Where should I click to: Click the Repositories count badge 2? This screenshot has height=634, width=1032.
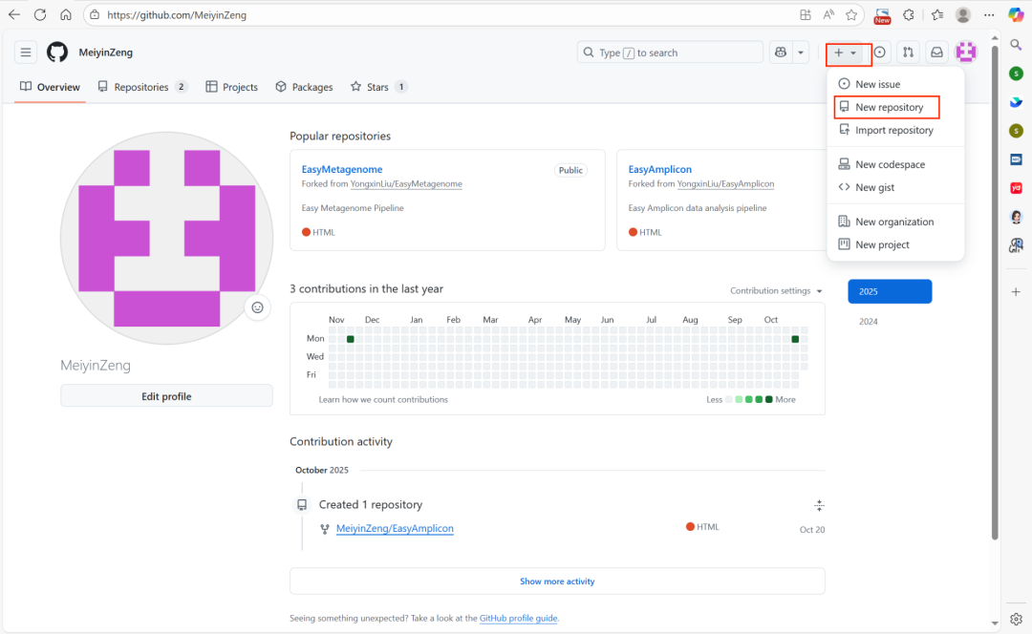181,87
